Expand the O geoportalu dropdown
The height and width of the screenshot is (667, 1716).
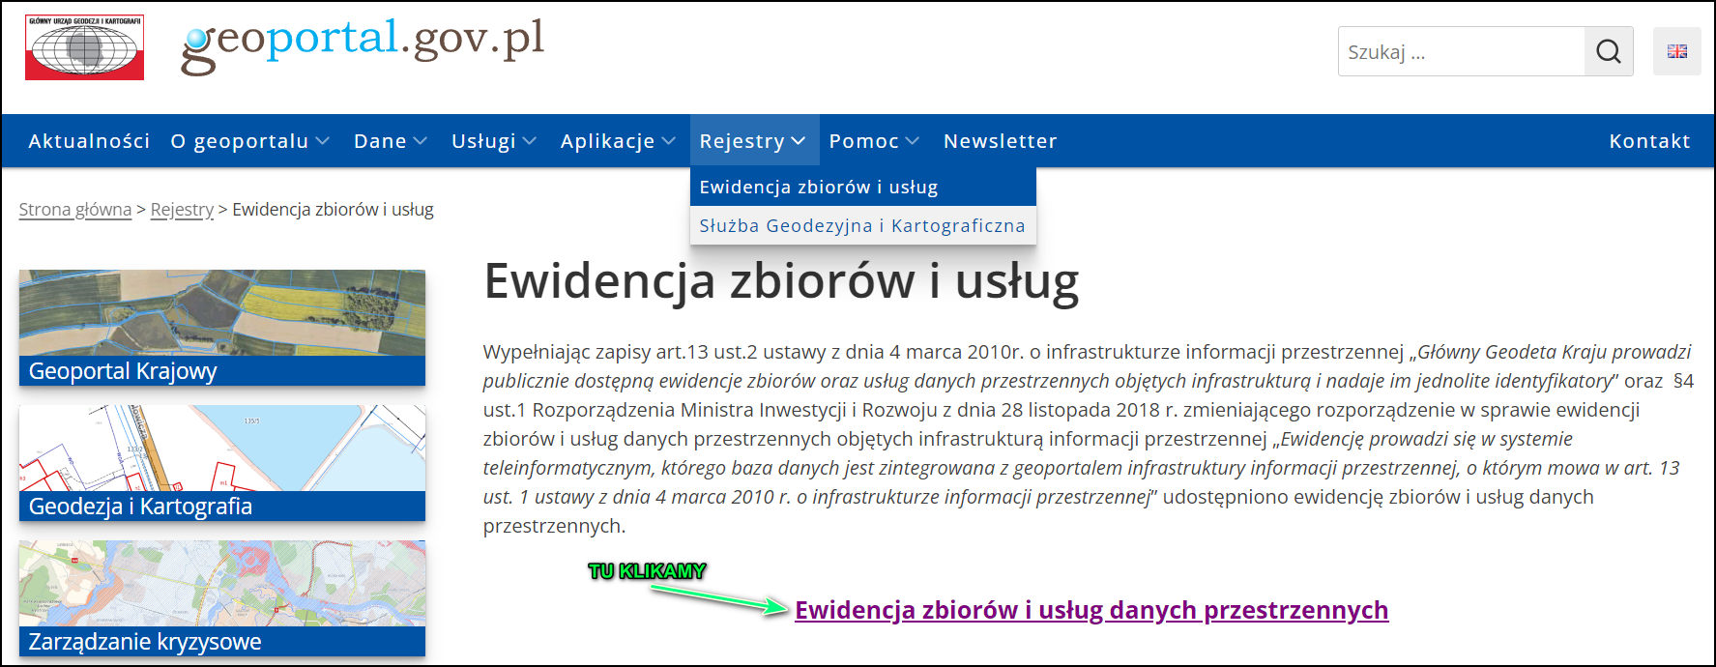(249, 141)
